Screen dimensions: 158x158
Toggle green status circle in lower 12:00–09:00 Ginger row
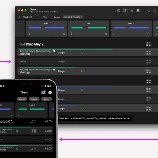click(82, 109)
